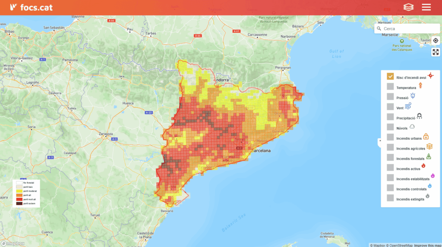This screenshot has height=247, width=442.
Task: Enable the Incendis agrícoles checkbox
Action: coord(390,147)
